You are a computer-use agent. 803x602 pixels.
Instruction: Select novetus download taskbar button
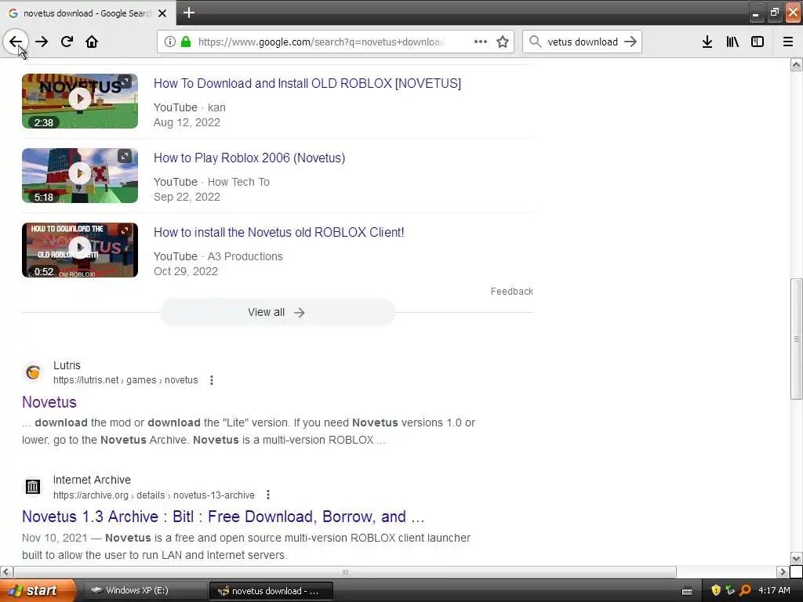[271, 591]
